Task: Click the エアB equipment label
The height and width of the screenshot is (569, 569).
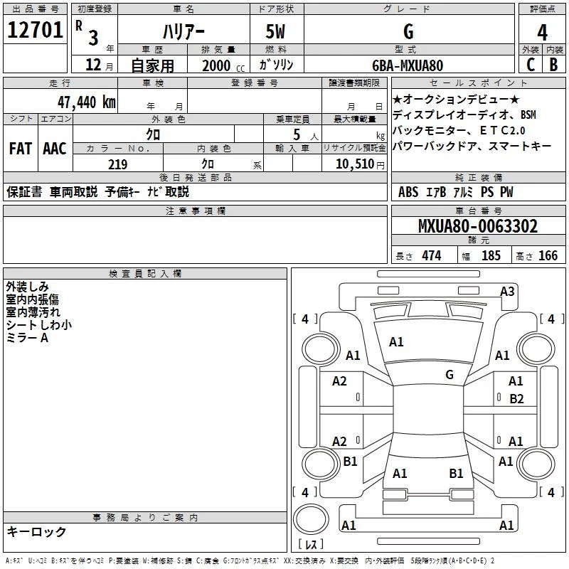Action: tap(436, 192)
